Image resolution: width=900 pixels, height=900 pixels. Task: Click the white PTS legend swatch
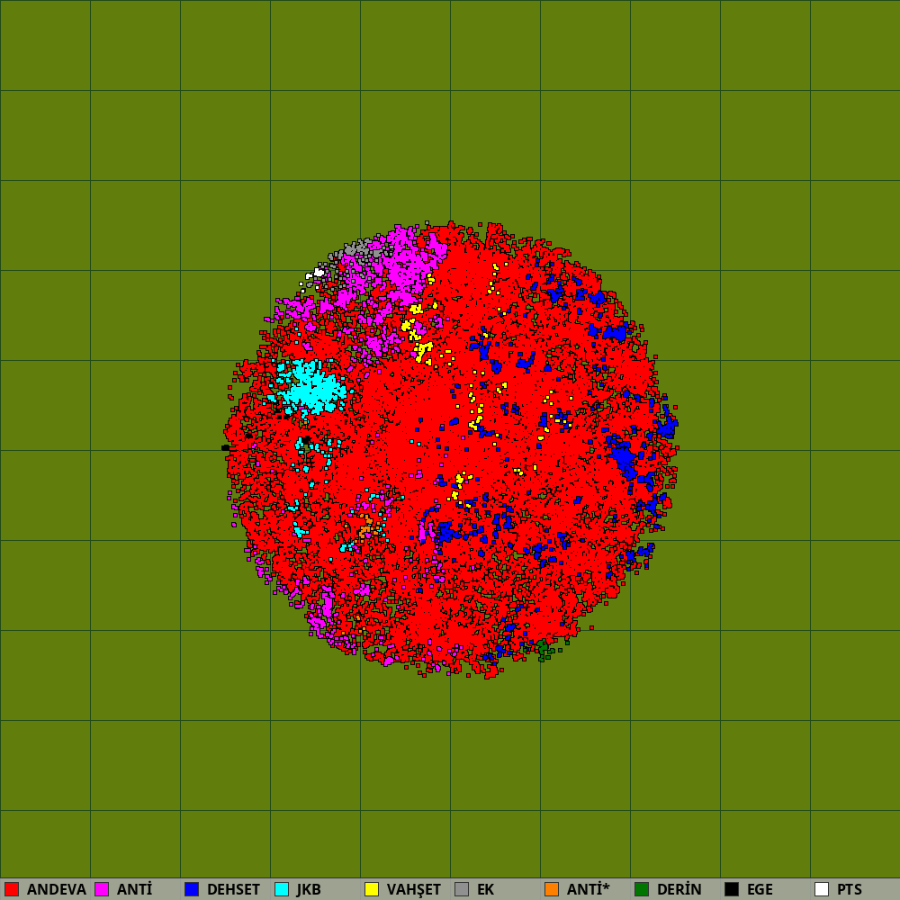point(822,889)
